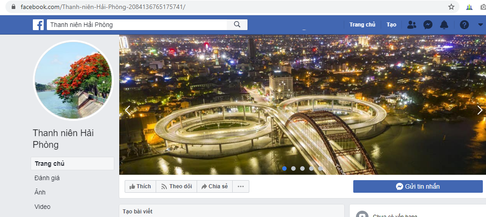The width and height of the screenshot is (486, 217).
Task: Click the help question mark icon
Action: pos(464,25)
